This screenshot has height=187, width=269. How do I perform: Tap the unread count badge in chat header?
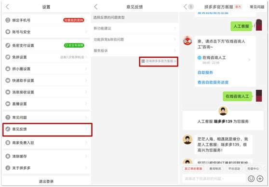[191, 7]
